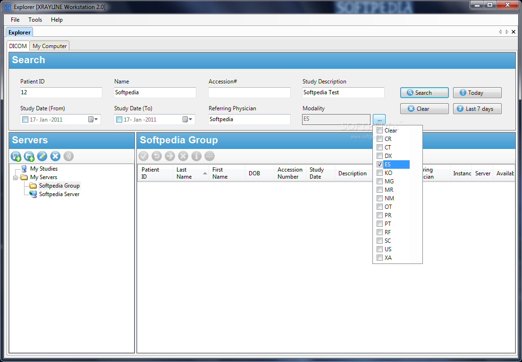Select the DICOM tab
522x362 pixels.
(x=18, y=46)
